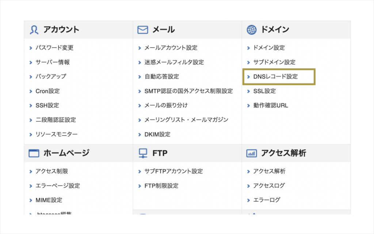
Task: Open Cron設定 settings
Action: point(48,91)
